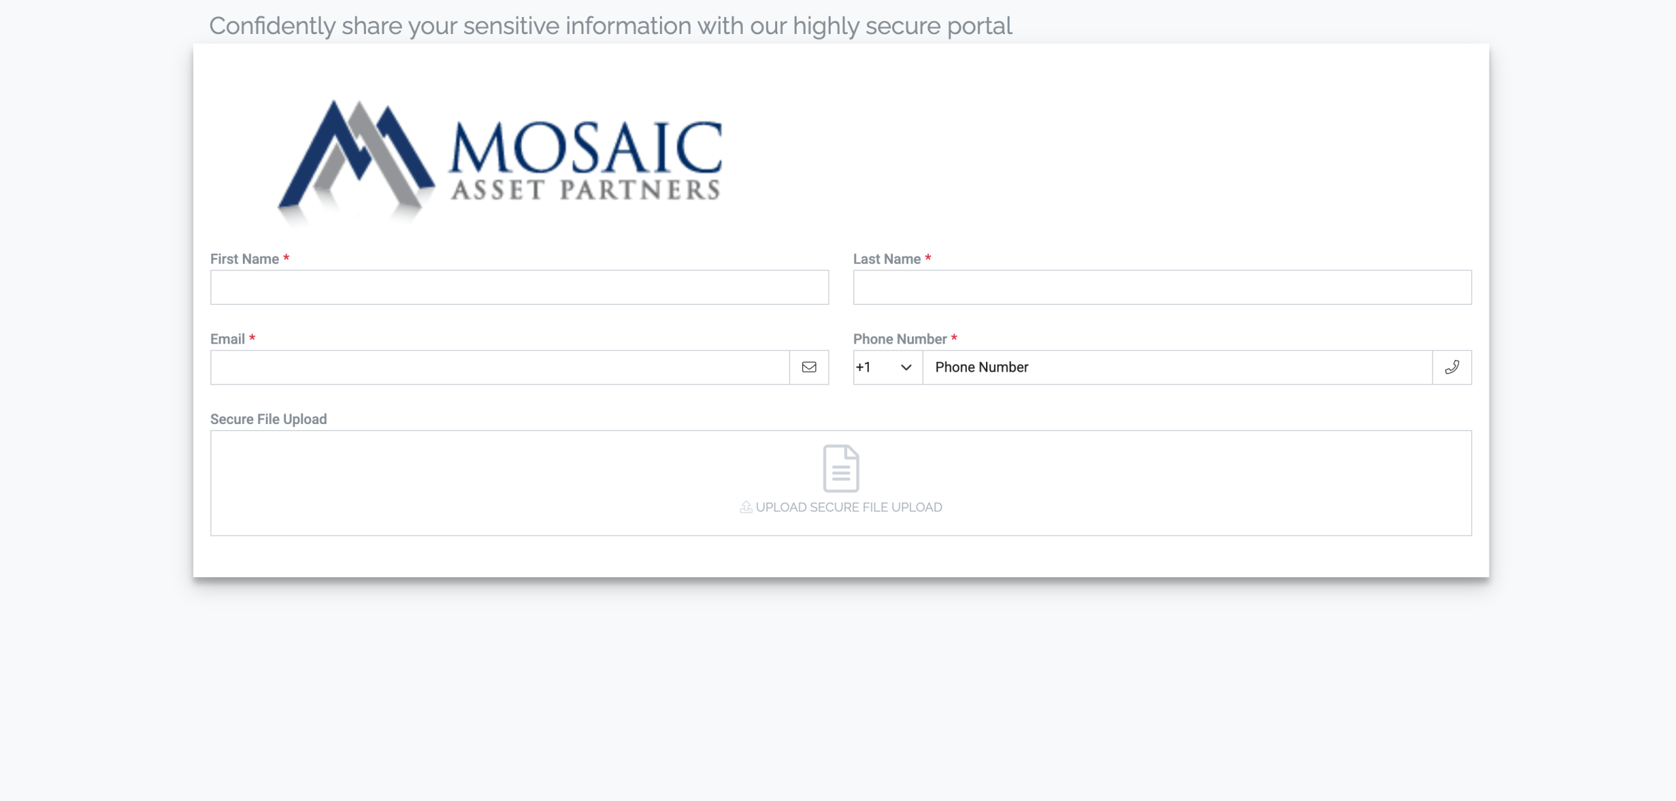Focus the Last Name input field
The height and width of the screenshot is (801, 1676).
[1162, 287]
